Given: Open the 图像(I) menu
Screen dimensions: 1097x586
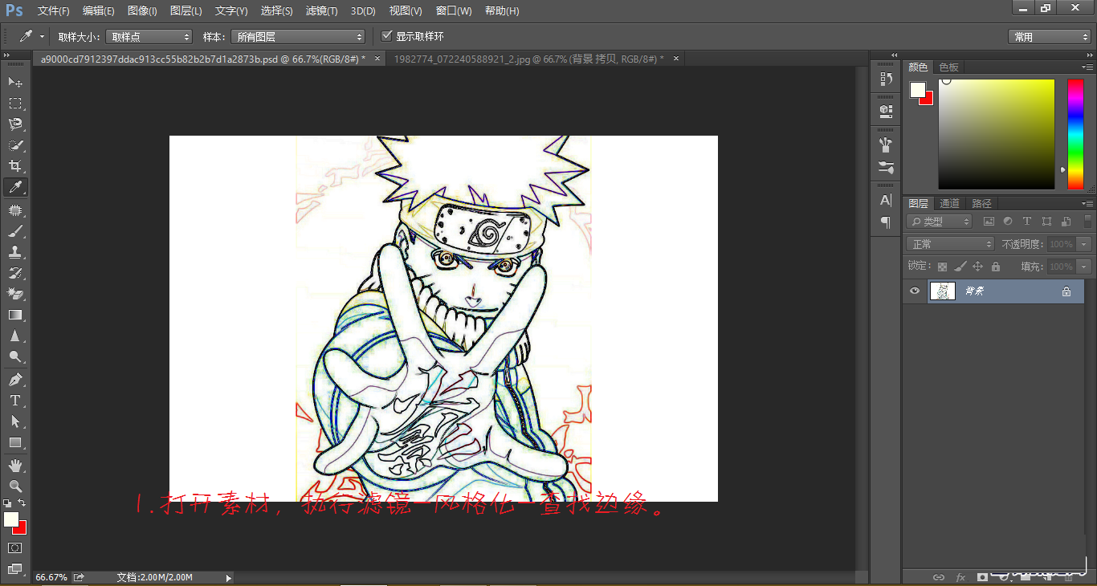Looking at the screenshot, I should [x=142, y=10].
